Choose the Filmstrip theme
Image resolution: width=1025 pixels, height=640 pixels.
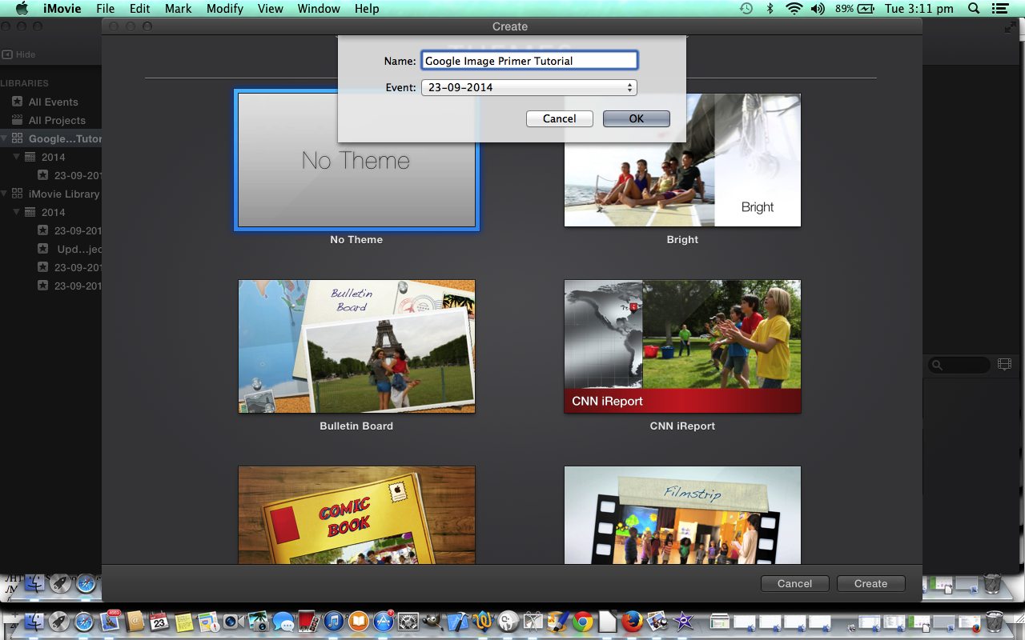pyautogui.click(x=682, y=515)
